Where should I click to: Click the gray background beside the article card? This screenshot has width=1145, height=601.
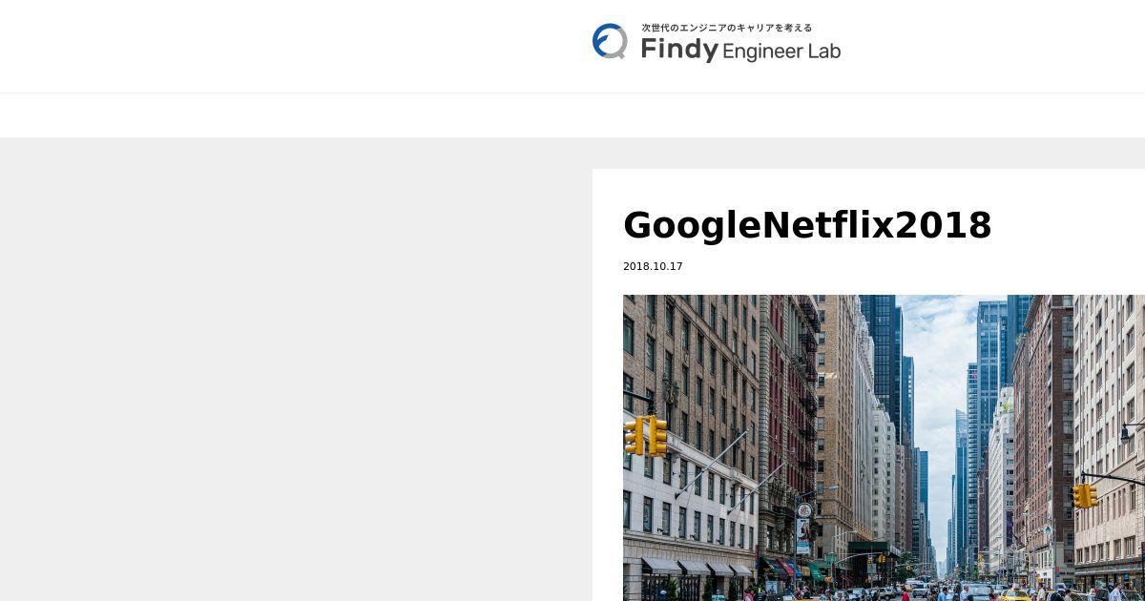coord(296,369)
